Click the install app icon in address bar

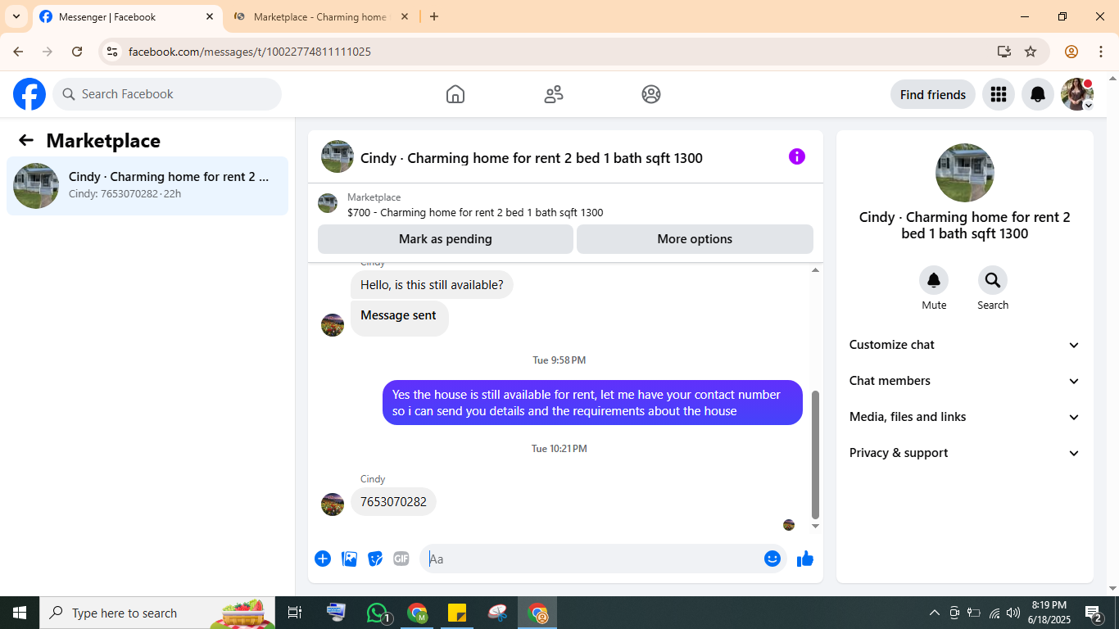coord(1004,52)
